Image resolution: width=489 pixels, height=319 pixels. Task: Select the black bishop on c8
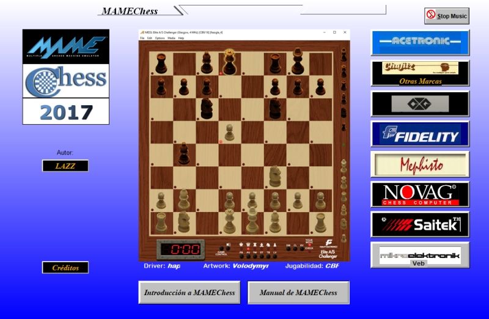pyautogui.click(x=207, y=63)
